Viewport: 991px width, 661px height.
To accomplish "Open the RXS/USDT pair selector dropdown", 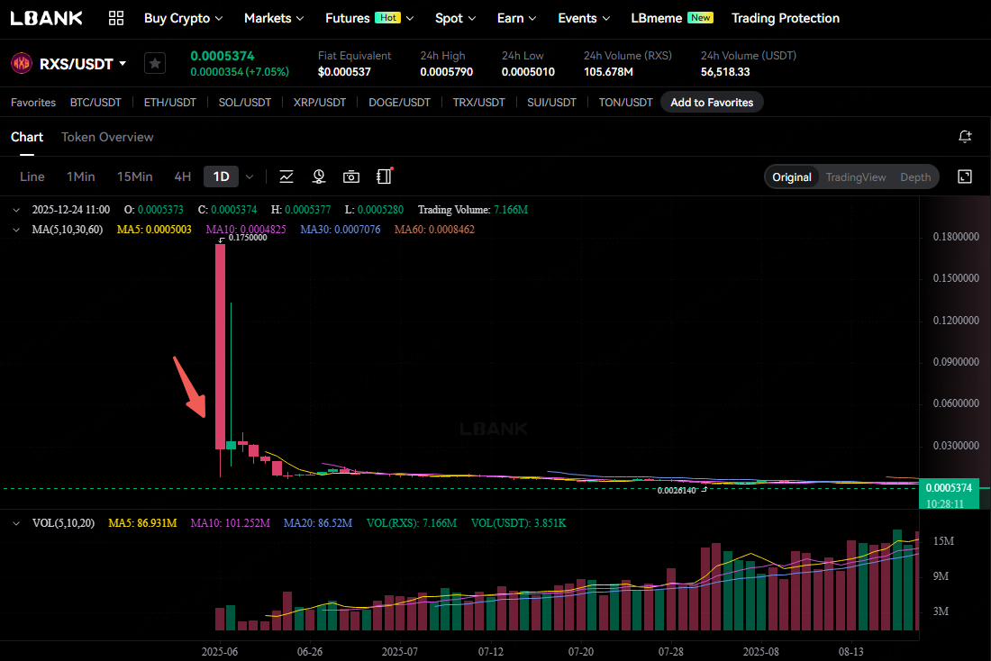I will [x=123, y=64].
